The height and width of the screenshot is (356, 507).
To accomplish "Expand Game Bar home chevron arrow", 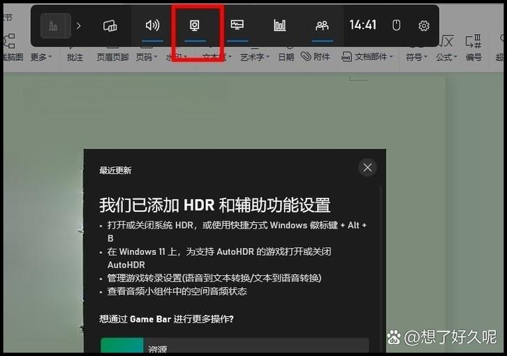I will click(78, 26).
